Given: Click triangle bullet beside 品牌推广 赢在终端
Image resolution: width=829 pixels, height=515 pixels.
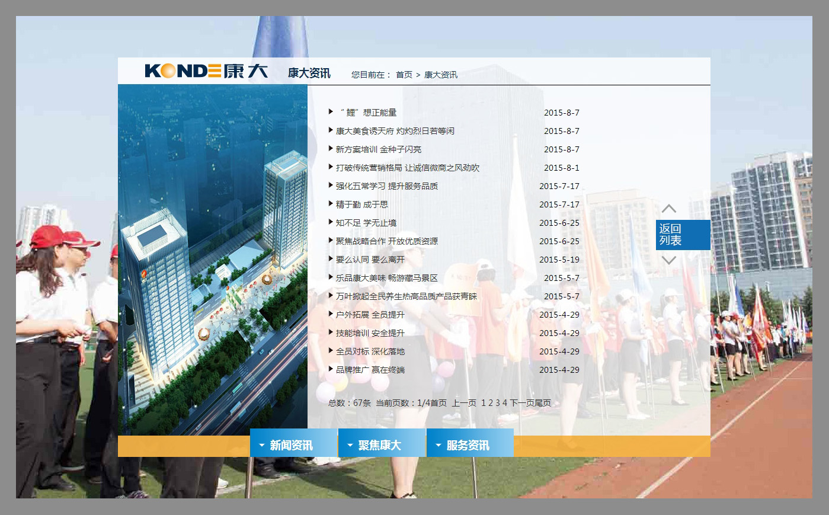Looking at the screenshot, I should click(x=331, y=369).
